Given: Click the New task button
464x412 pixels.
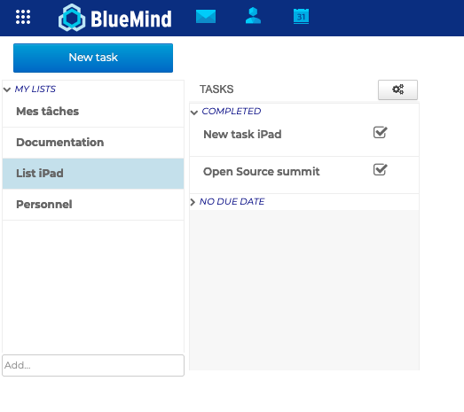Looking at the screenshot, I should click(x=93, y=58).
